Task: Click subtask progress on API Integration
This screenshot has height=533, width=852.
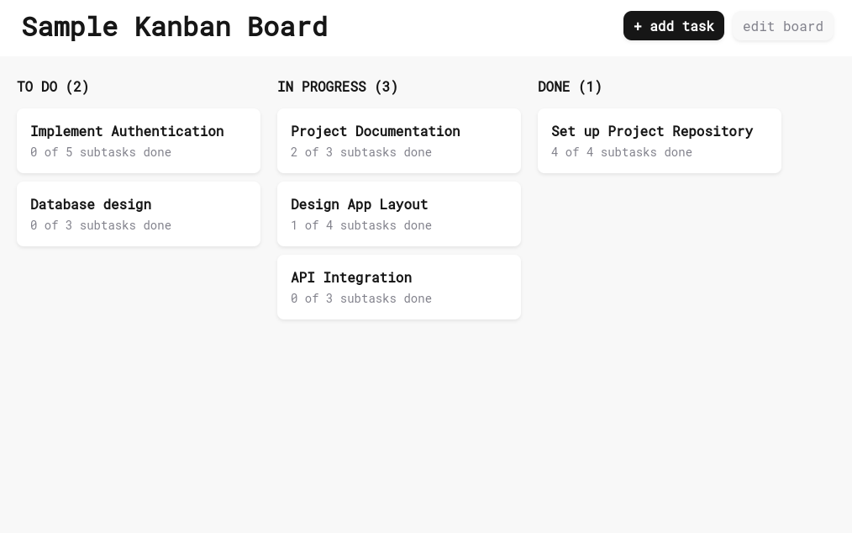Action: [361, 298]
